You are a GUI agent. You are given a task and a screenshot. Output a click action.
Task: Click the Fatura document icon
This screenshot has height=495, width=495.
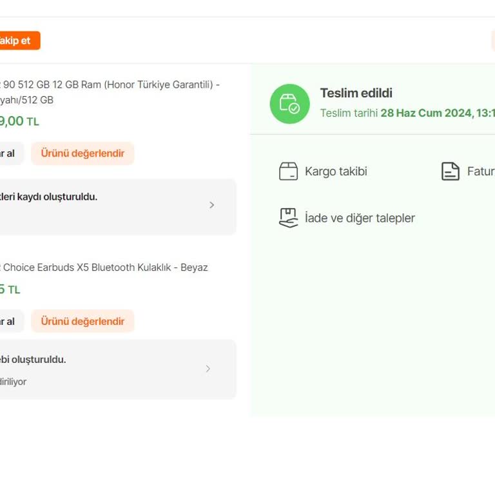coord(450,171)
